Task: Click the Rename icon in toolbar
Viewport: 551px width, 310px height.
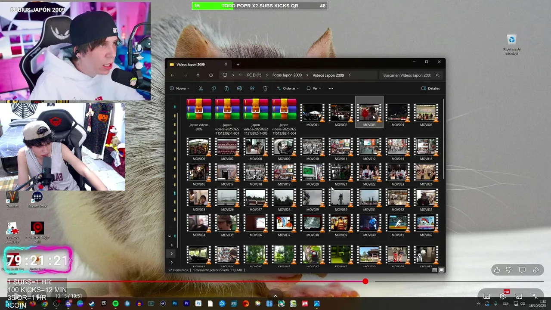Action: pyautogui.click(x=239, y=88)
